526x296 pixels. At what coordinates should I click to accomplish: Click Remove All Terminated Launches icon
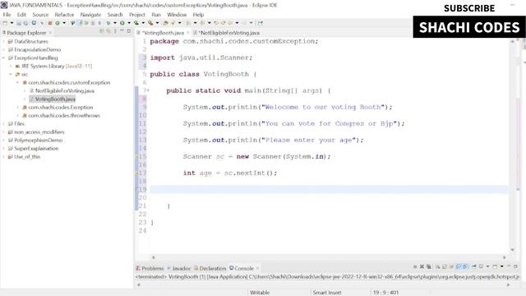tap(429, 266)
